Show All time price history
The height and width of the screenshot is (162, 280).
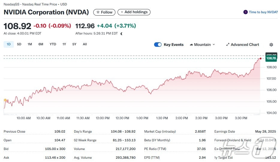85,44
